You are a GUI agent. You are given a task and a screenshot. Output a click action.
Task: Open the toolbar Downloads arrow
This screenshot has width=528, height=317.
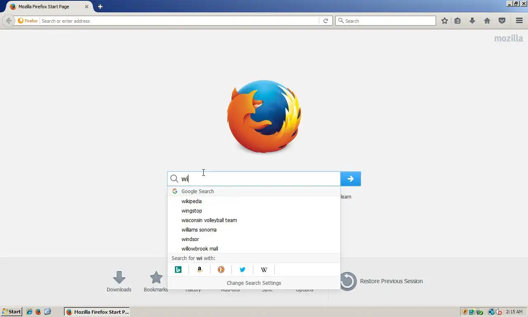tap(472, 21)
